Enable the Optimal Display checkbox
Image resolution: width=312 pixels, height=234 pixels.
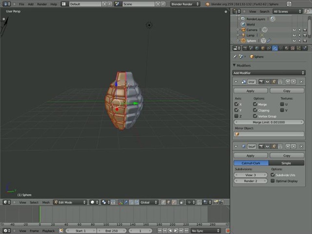pos(273,181)
